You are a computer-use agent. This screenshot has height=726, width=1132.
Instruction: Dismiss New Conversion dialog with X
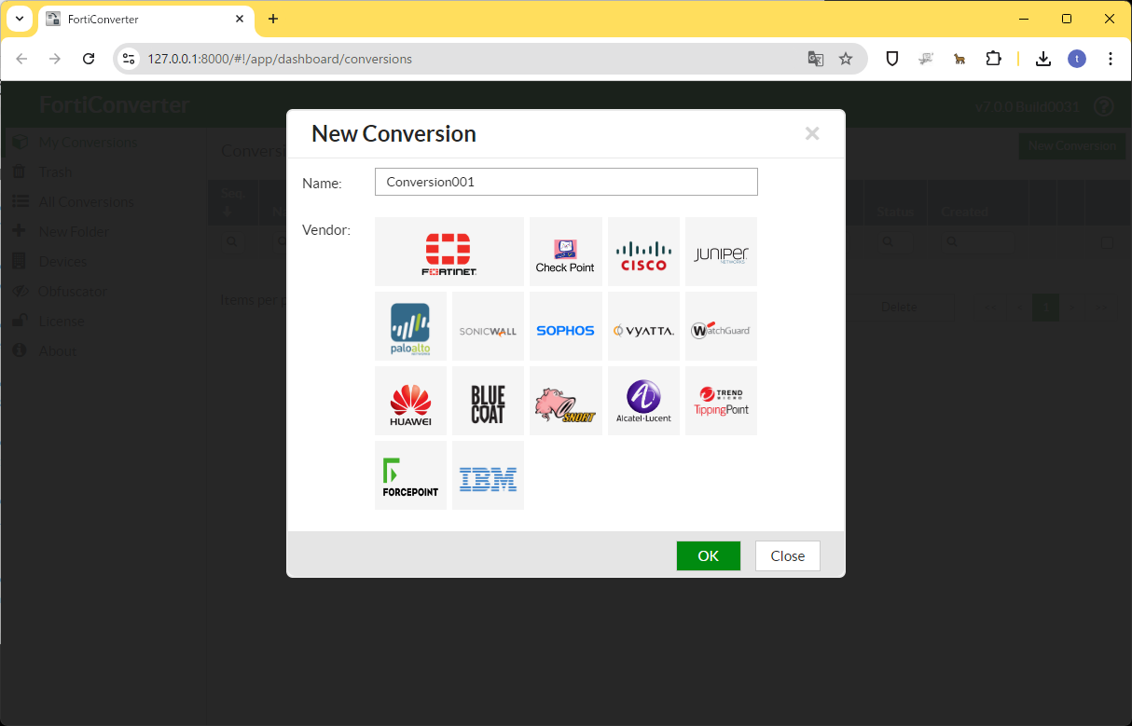(x=812, y=133)
